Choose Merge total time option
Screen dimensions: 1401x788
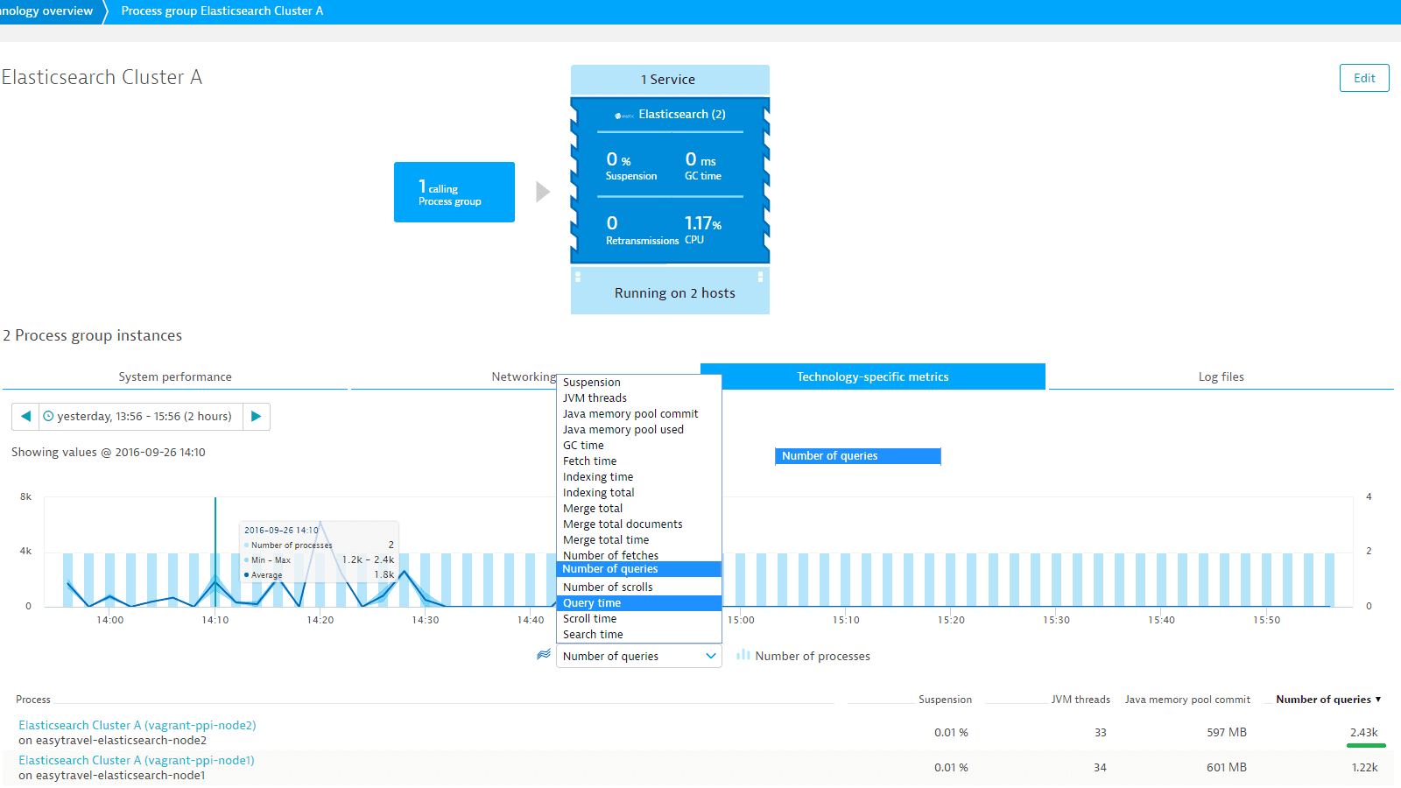click(x=639, y=540)
